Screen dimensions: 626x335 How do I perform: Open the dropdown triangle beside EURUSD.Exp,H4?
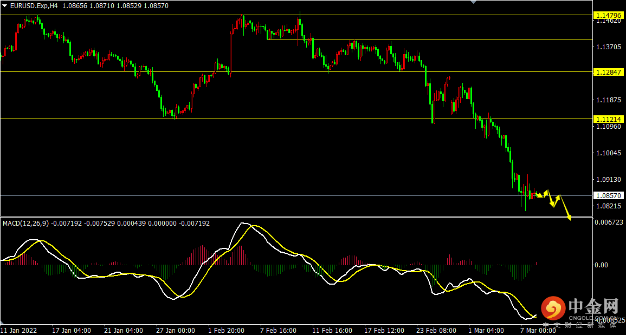click(5, 5)
